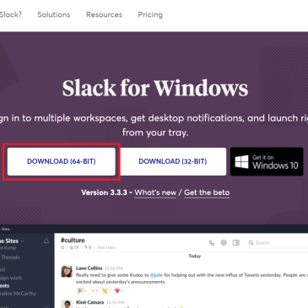The width and height of the screenshot is (308, 308).
Task: Download the 32-bit Windows installer
Action: (173, 161)
